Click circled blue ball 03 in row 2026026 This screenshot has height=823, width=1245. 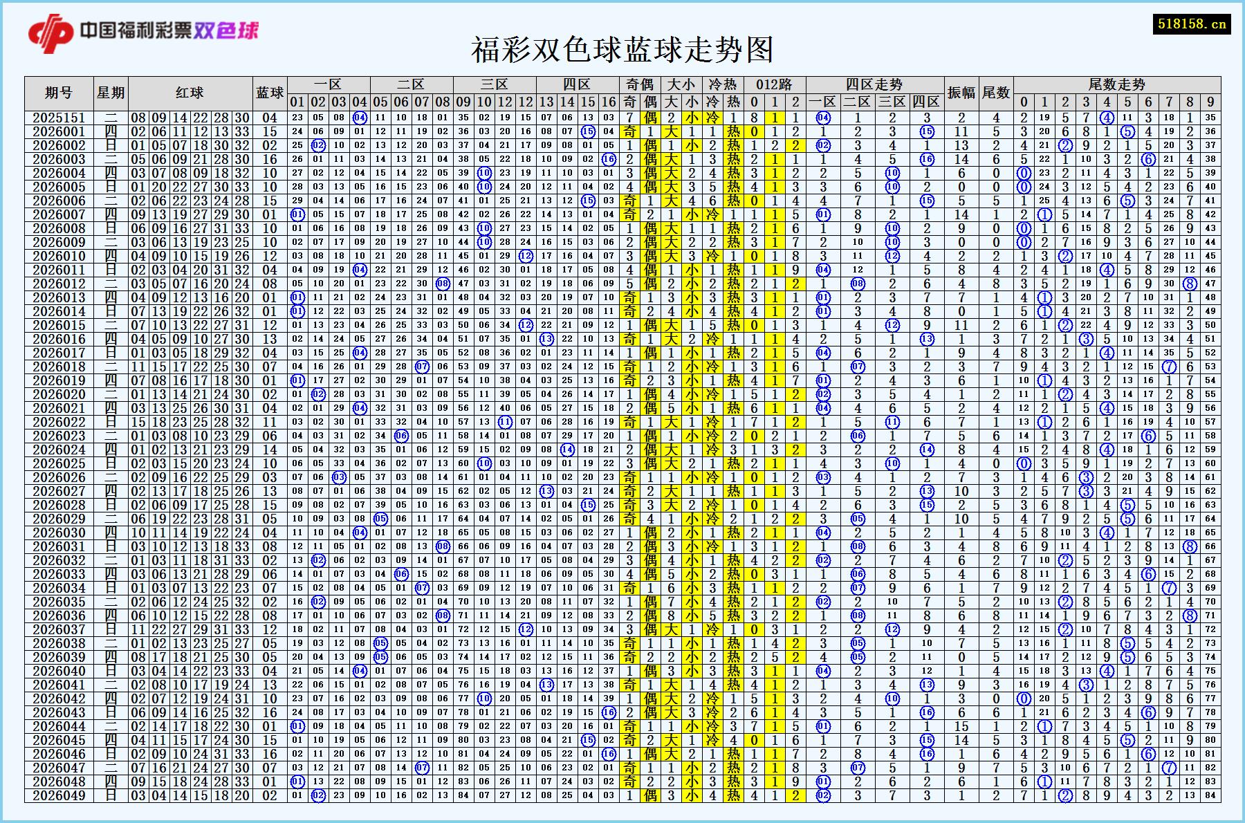pyautogui.click(x=339, y=477)
